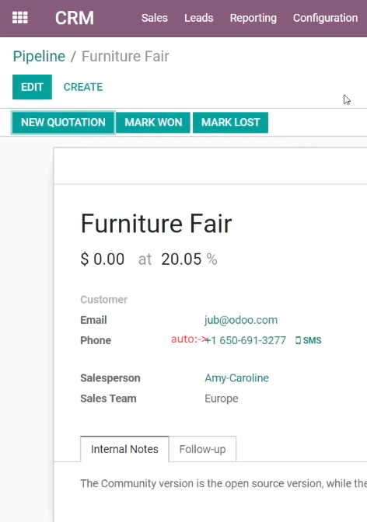
Task: Click the SMS phone icon
Action: coord(298,340)
